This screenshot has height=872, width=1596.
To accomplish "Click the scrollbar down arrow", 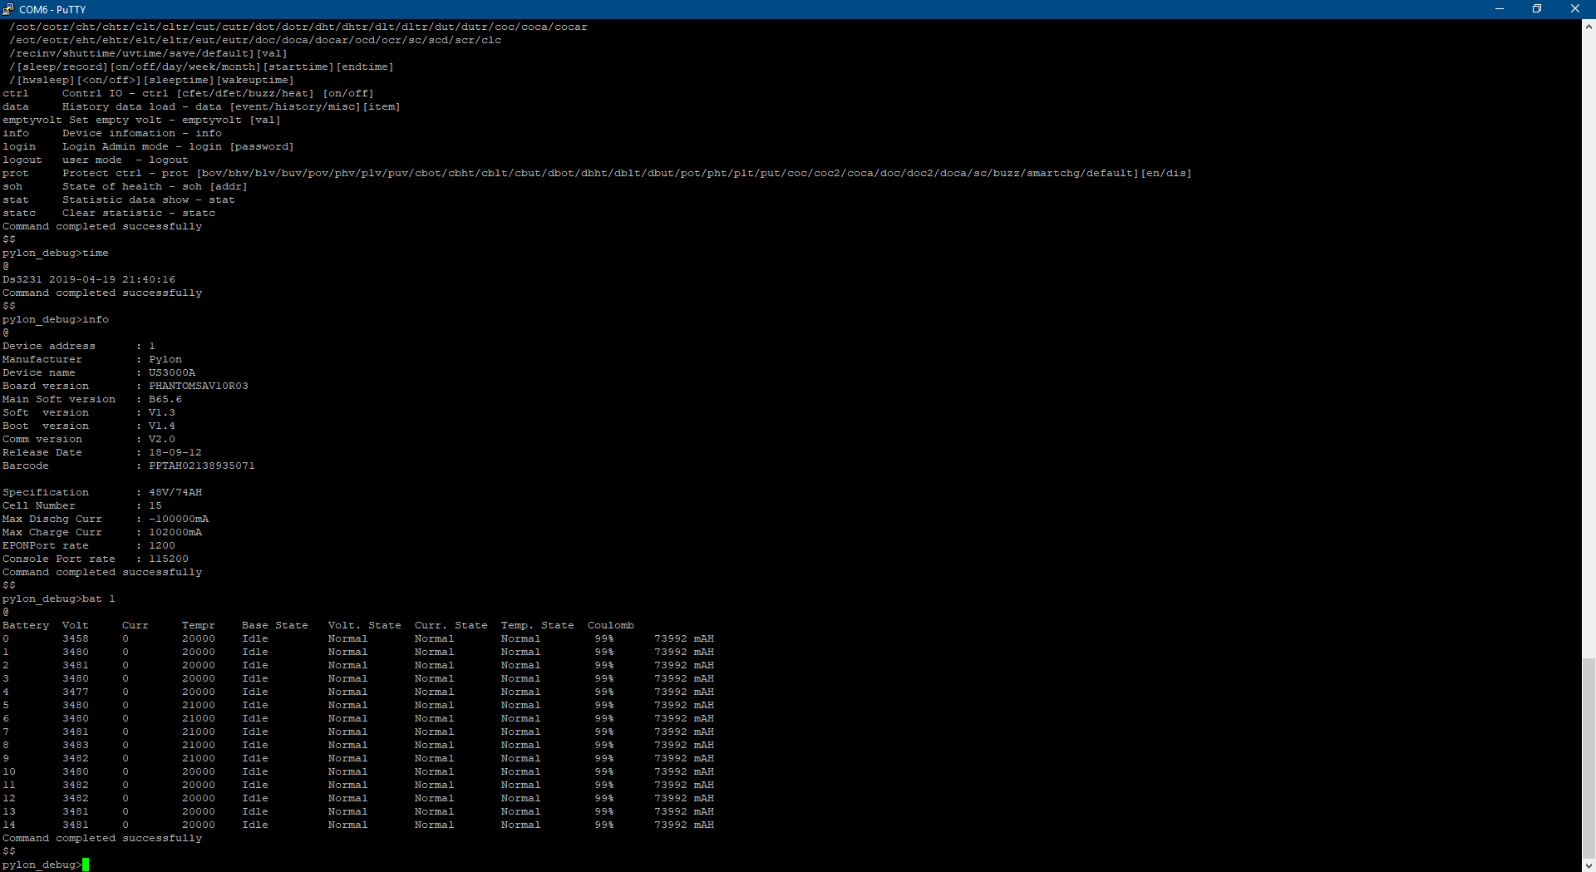I will point(1589,865).
